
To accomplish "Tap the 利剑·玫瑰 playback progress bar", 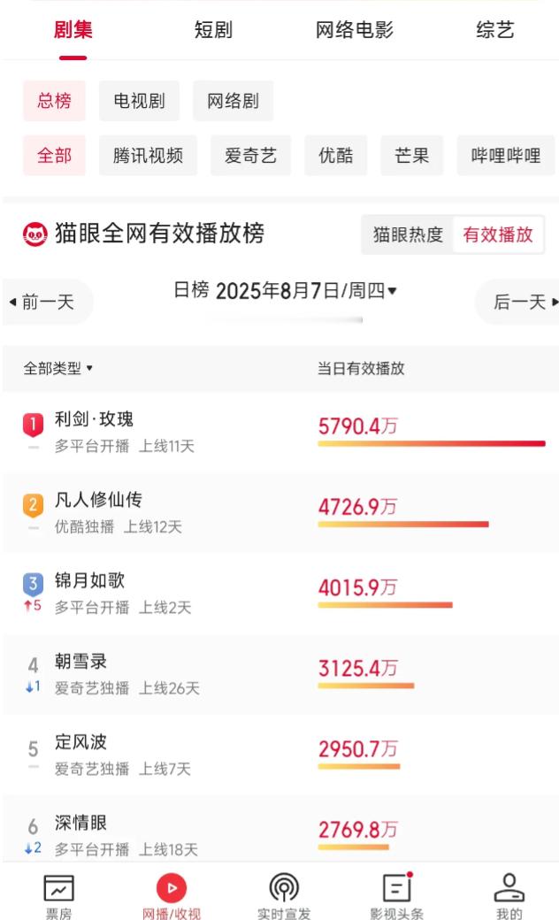I will [432, 443].
